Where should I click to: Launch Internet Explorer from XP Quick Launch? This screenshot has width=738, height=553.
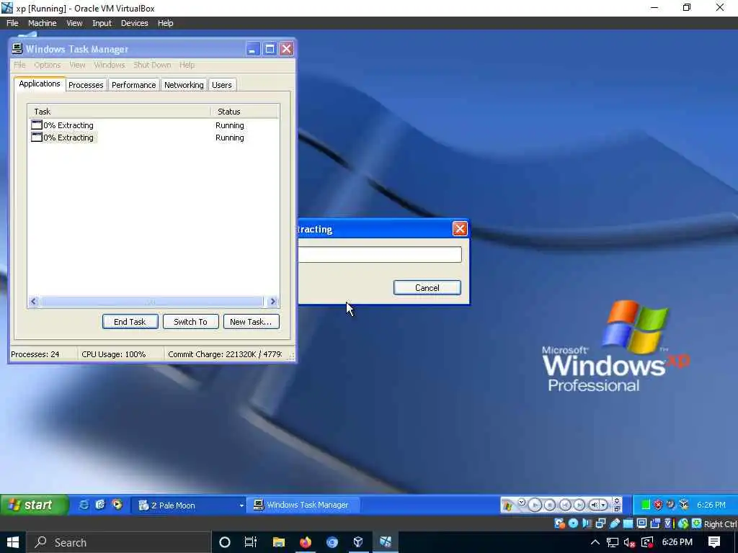coord(84,505)
